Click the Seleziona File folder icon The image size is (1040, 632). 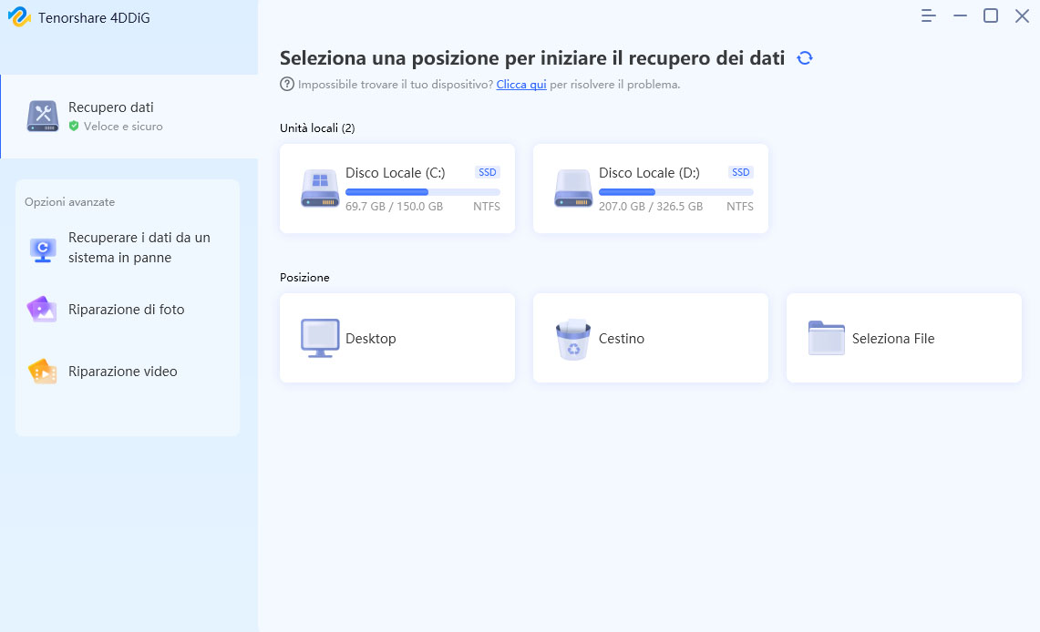[x=826, y=339]
